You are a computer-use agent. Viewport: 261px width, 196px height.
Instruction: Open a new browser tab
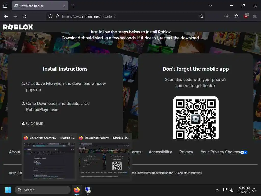tap(74, 6)
